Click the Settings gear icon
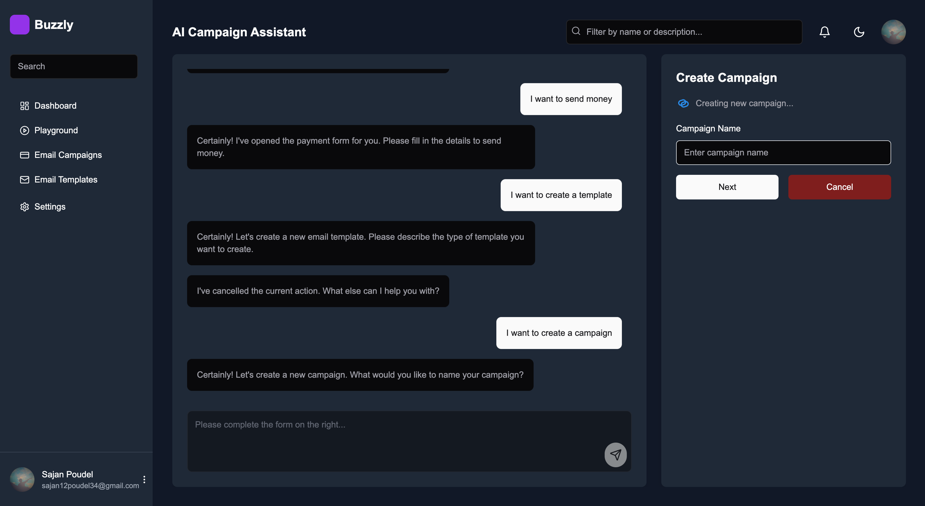Image resolution: width=925 pixels, height=506 pixels. coord(24,207)
